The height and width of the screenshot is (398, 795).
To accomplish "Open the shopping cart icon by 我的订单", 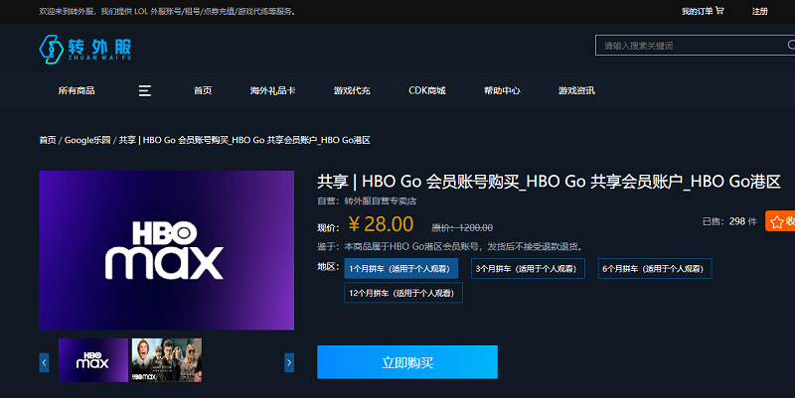I will tap(719, 11).
